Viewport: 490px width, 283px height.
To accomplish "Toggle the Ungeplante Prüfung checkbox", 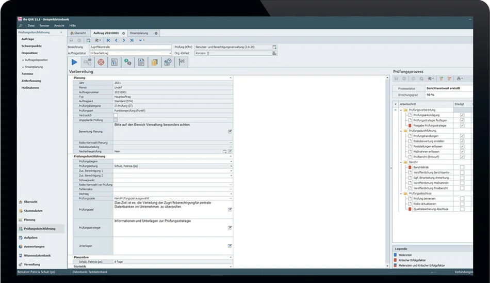I will point(116,120).
